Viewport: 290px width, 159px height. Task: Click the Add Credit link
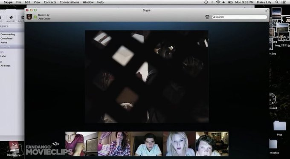point(44,19)
